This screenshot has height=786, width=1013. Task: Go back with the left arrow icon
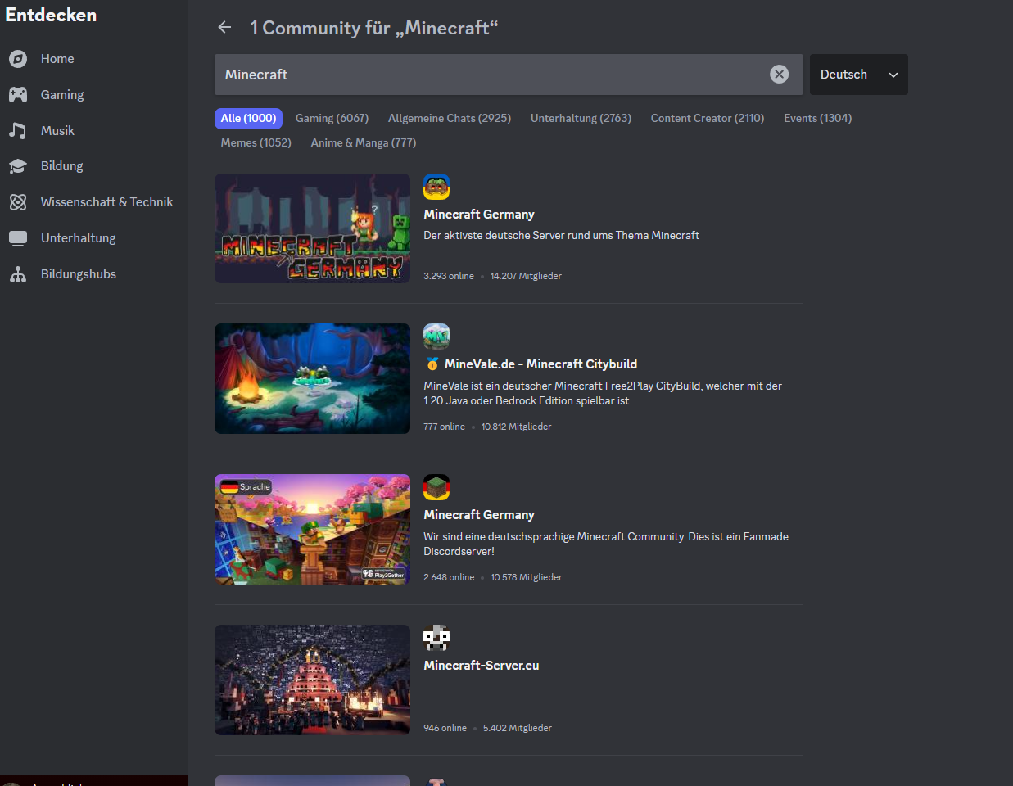(224, 28)
